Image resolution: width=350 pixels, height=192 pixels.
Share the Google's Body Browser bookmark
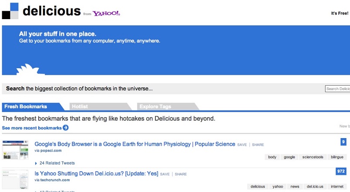[x=258, y=145]
